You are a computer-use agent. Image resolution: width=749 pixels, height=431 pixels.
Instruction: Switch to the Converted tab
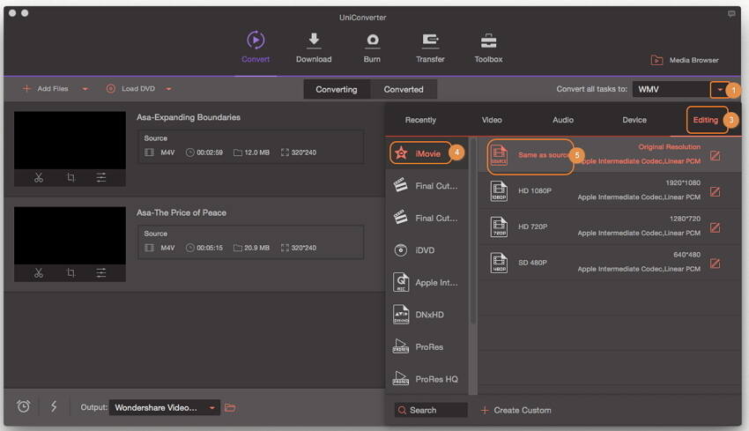(x=404, y=89)
